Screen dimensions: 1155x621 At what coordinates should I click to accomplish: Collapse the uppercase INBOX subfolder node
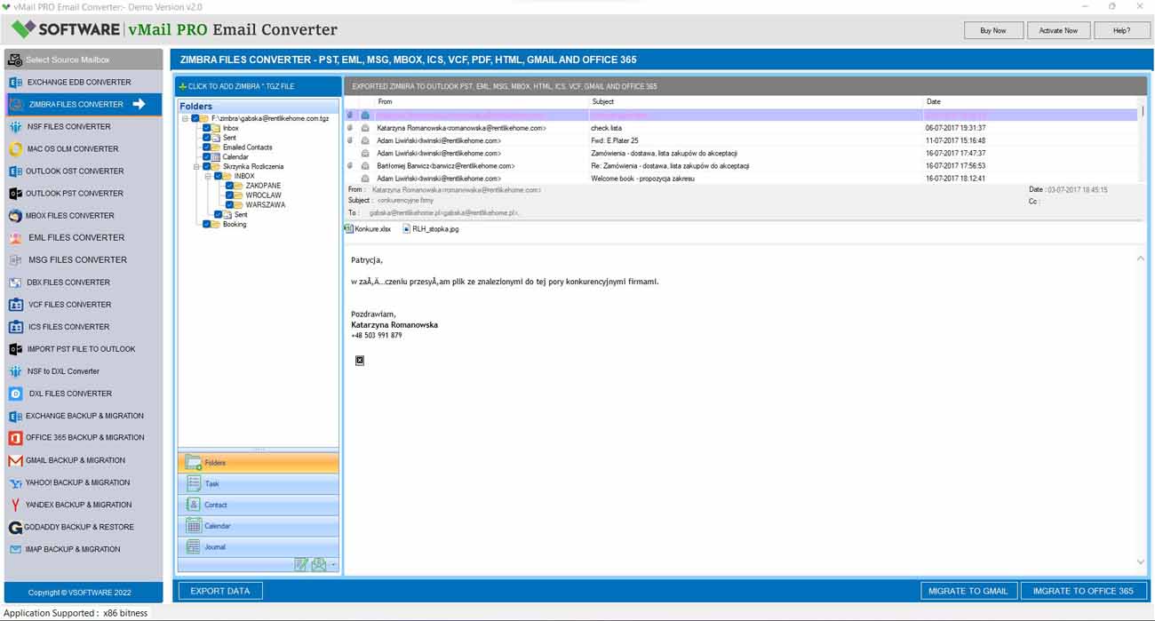pyautogui.click(x=207, y=176)
